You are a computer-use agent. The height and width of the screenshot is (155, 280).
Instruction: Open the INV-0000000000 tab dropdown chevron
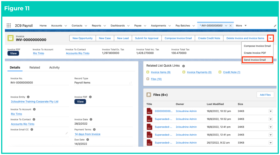coord(226,26)
